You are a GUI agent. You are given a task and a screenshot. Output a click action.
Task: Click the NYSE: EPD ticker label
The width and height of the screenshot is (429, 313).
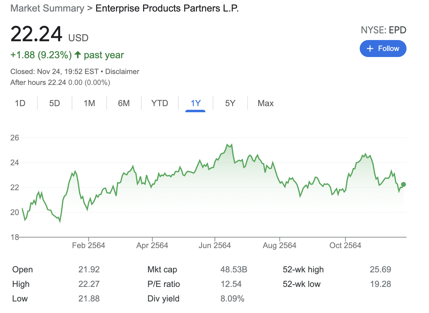[383, 30]
